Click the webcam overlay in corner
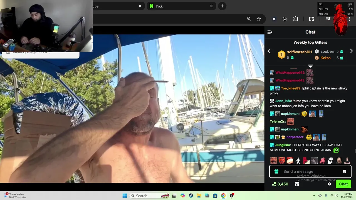The height and width of the screenshot is (200, 356). 46,26
